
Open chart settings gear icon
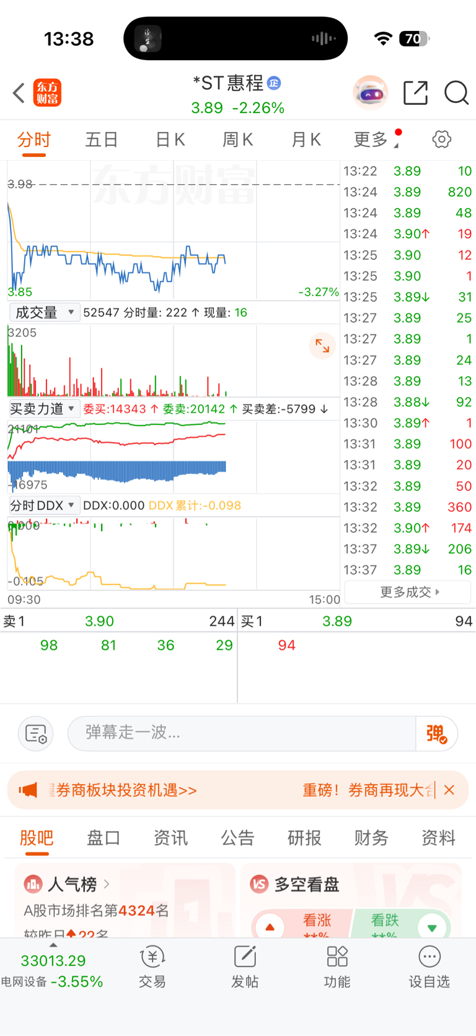442,139
